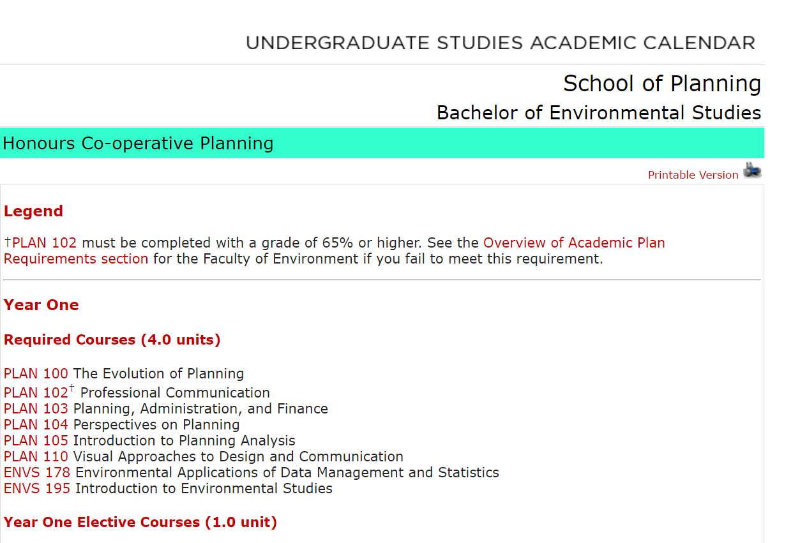Screen dimensions: 800x543
Task: Click the Year One Elective Courses heading
Action: (x=140, y=523)
